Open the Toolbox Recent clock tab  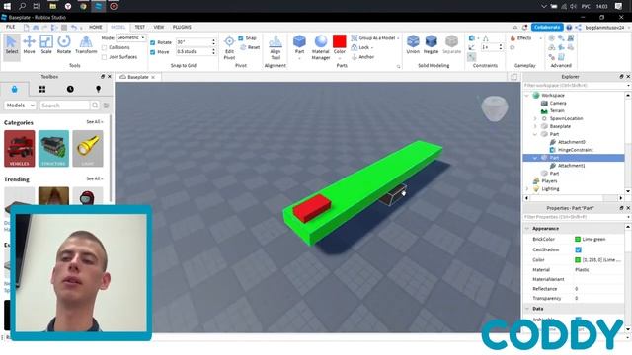[70, 89]
